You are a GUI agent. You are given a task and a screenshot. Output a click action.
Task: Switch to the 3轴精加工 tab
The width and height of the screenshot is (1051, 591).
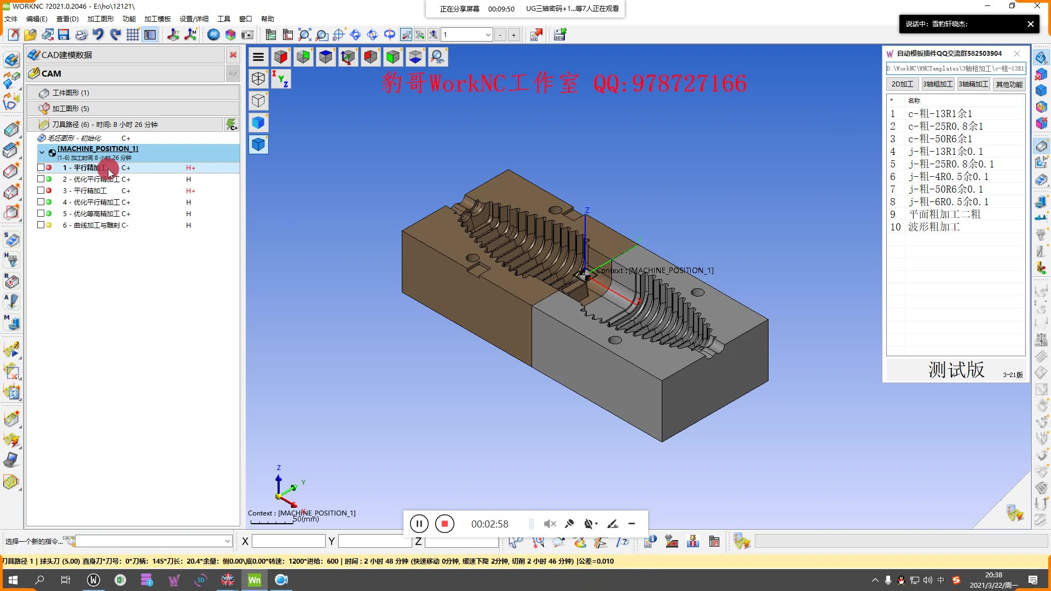pos(973,84)
